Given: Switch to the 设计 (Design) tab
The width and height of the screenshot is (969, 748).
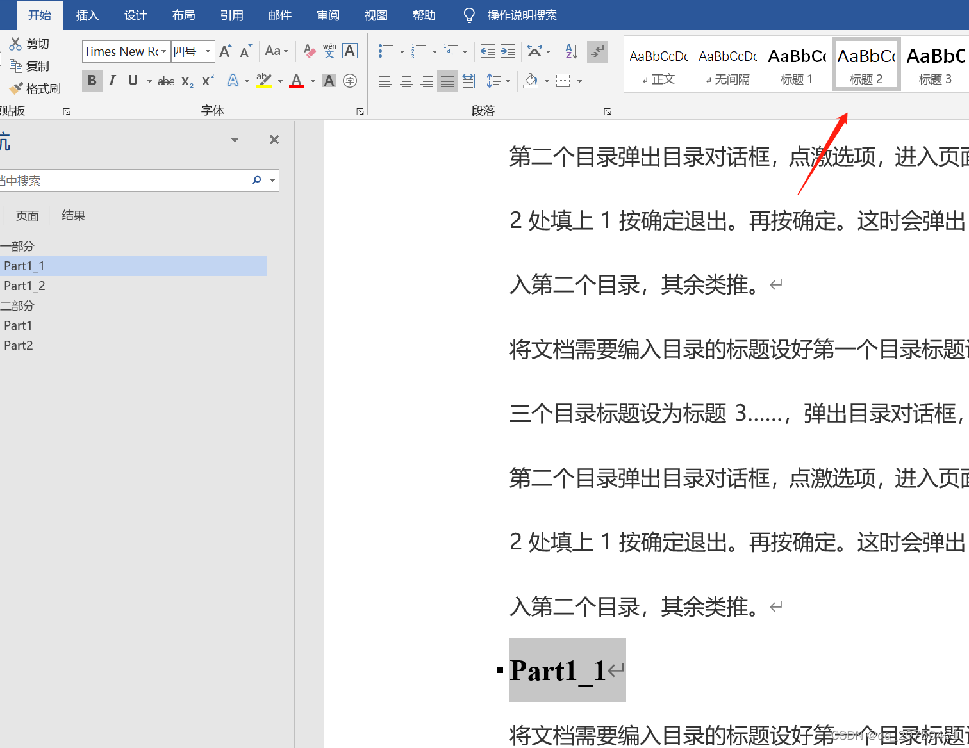Looking at the screenshot, I should [x=136, y=15].
